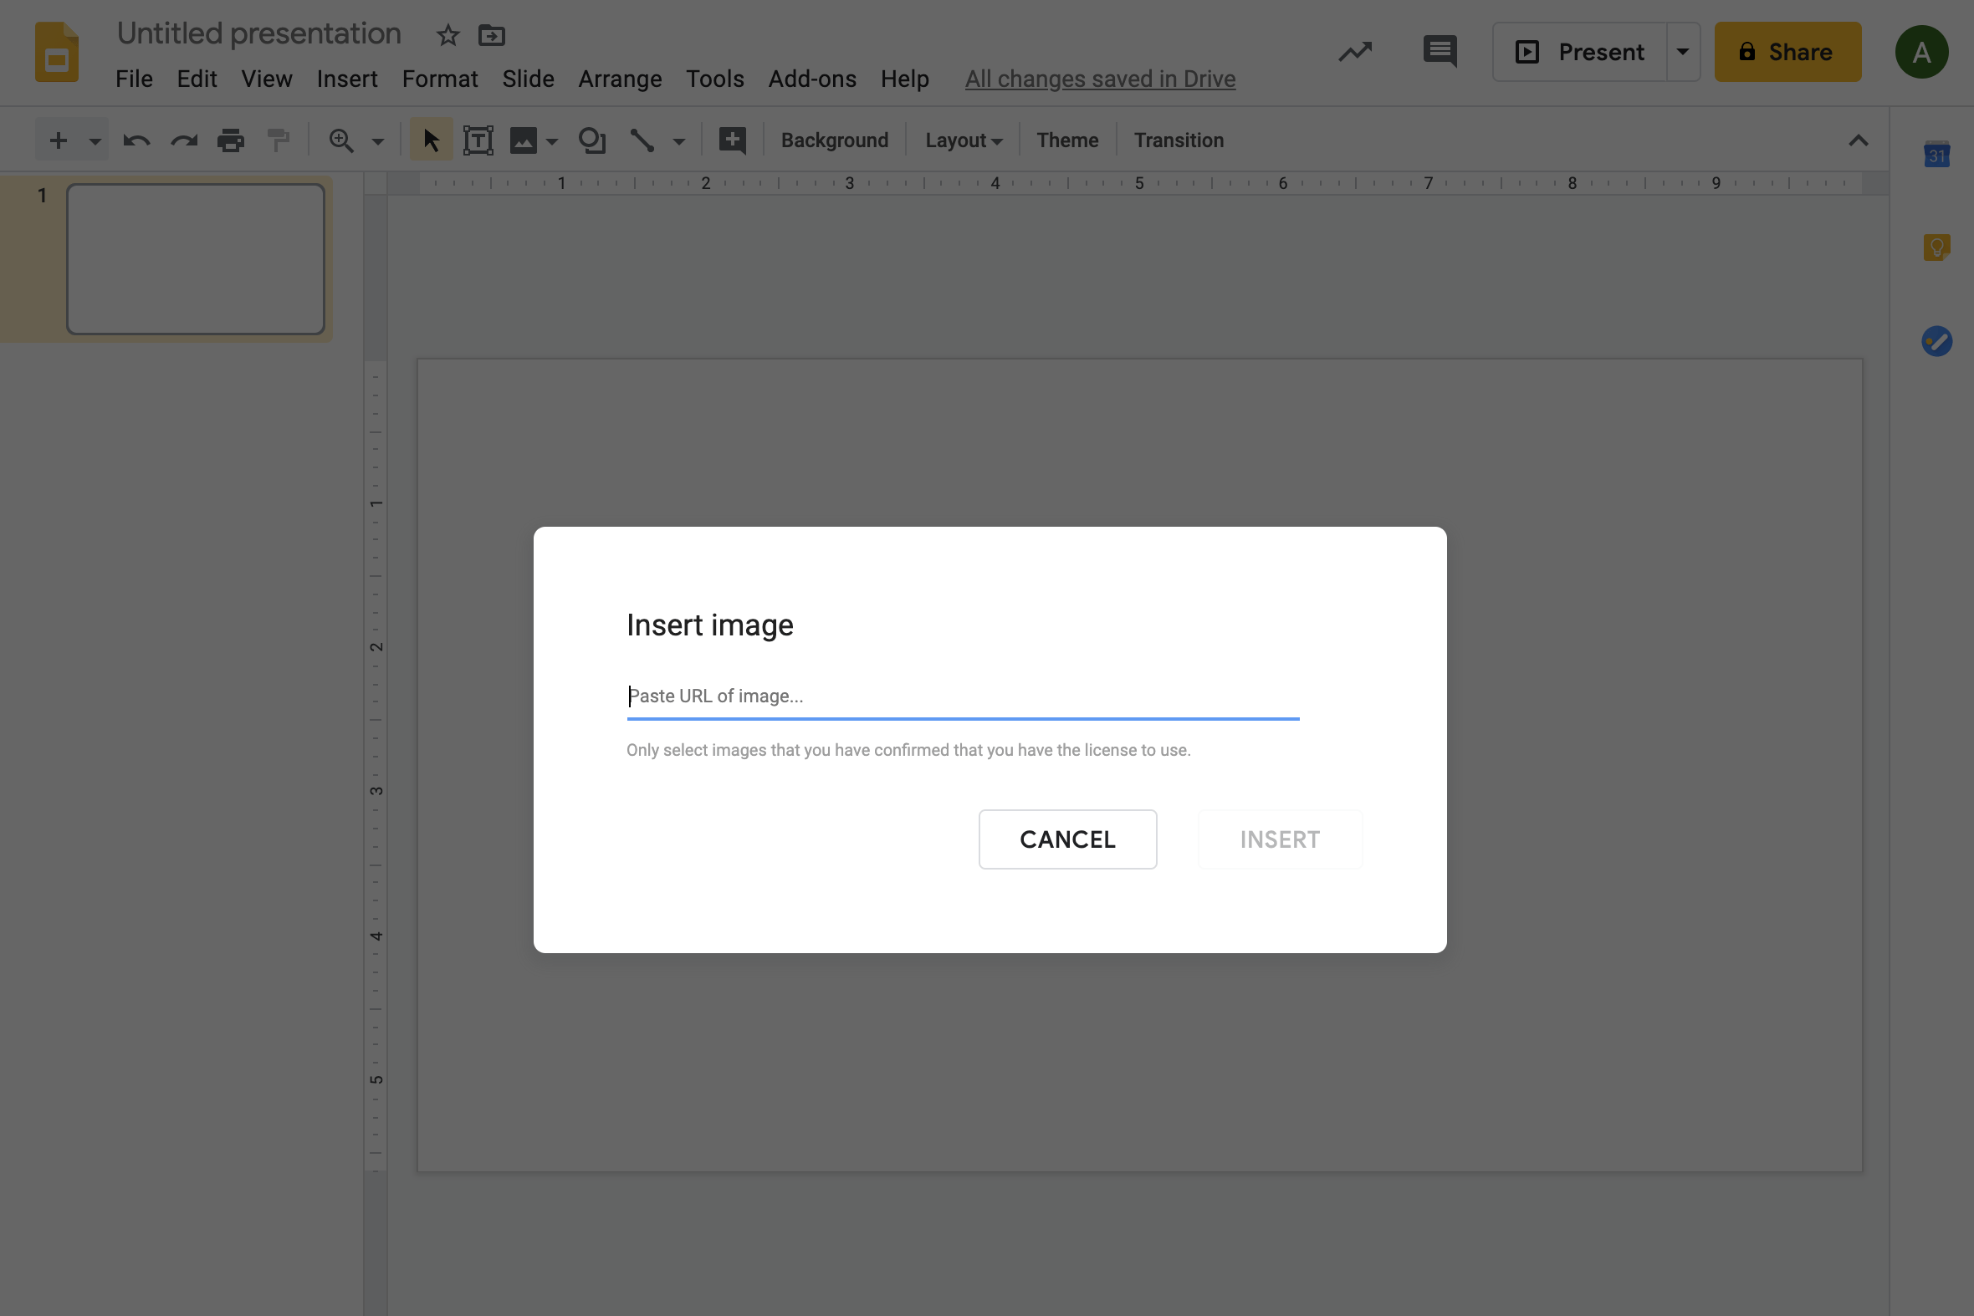Image resolution: width=1974 pixels, height=1316 pixels.
Task: Select the paint format tool icon
Action: point(279,141)
